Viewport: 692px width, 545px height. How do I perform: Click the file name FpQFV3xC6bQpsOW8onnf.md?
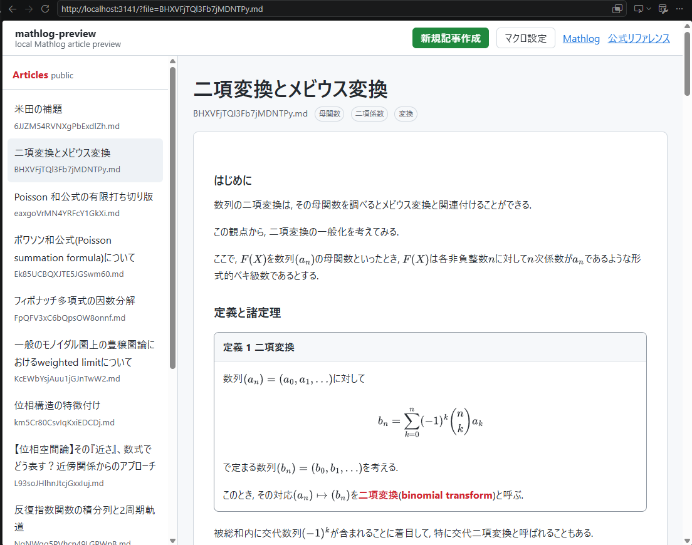(x=70, y=318)
